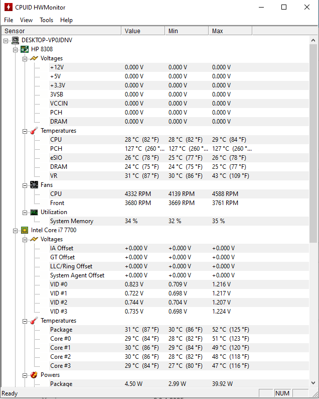Collapse the DESKTOP-VP0JDNV root node
This screenshot has width=319, height=399.
(6, 40)
